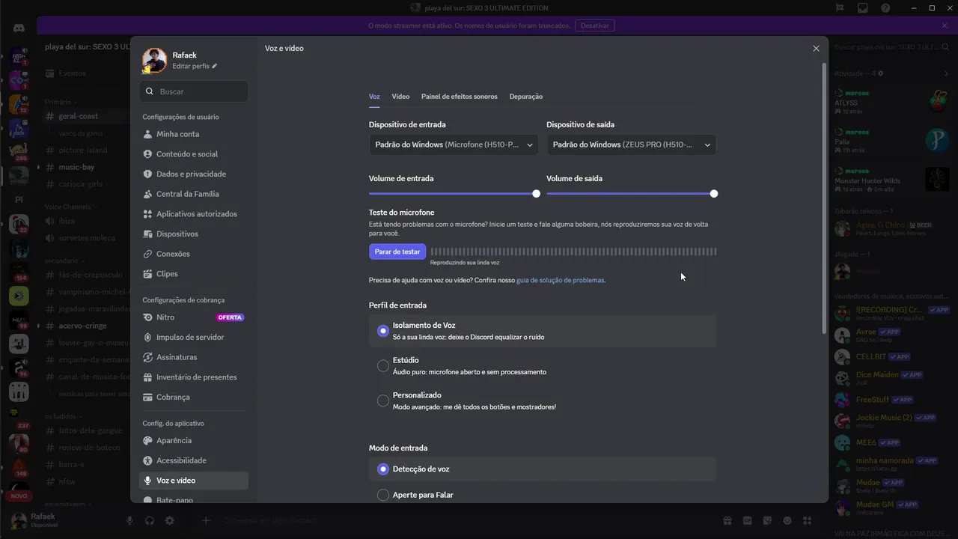Open the Painel de efeitos sonoros tab
This screenshot has width=958, height=539.
[x=459, y=97]
